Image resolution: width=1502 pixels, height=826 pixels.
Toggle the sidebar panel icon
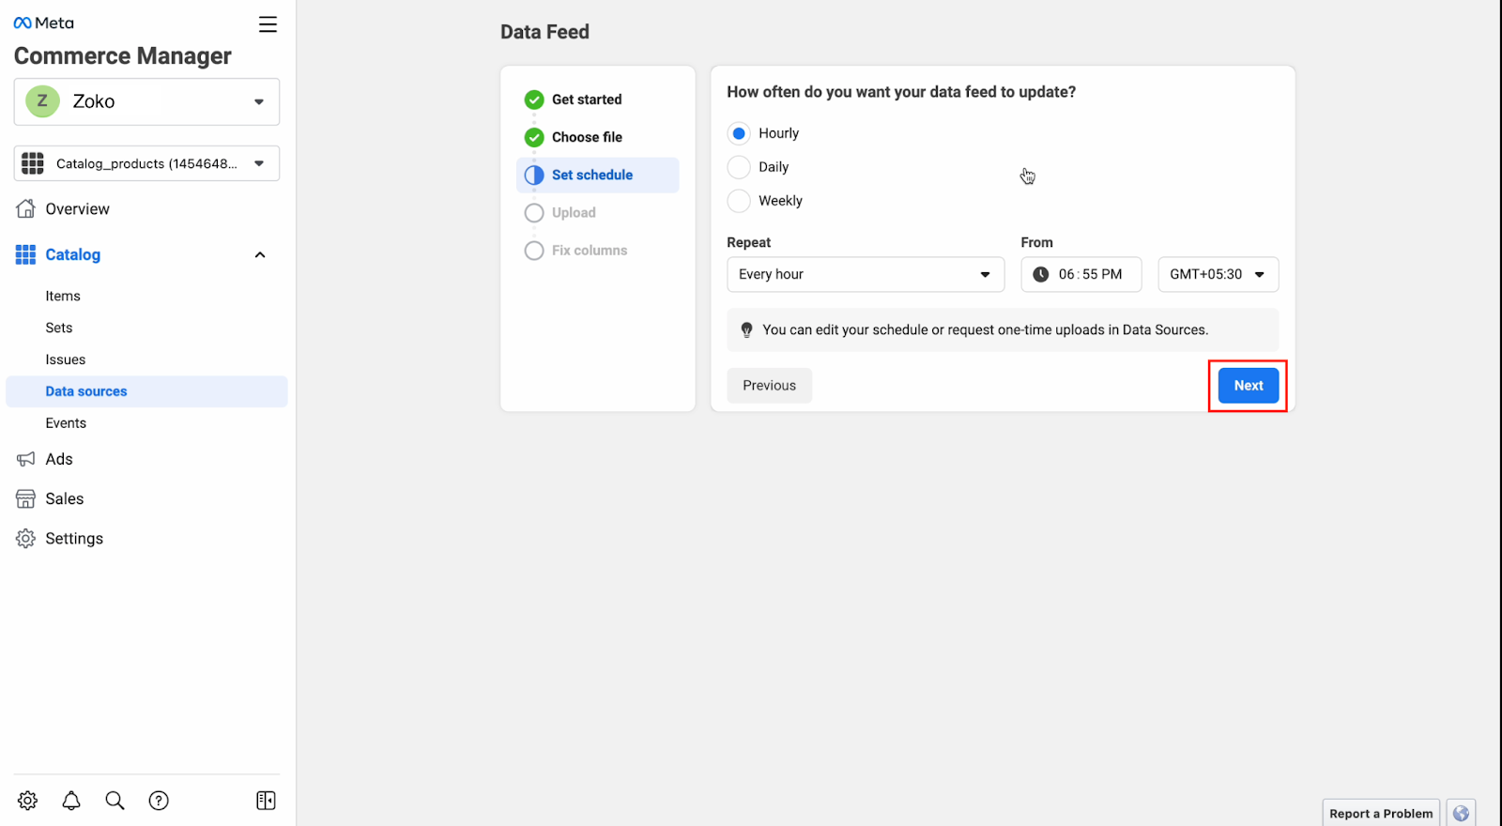tap(266, 801)
